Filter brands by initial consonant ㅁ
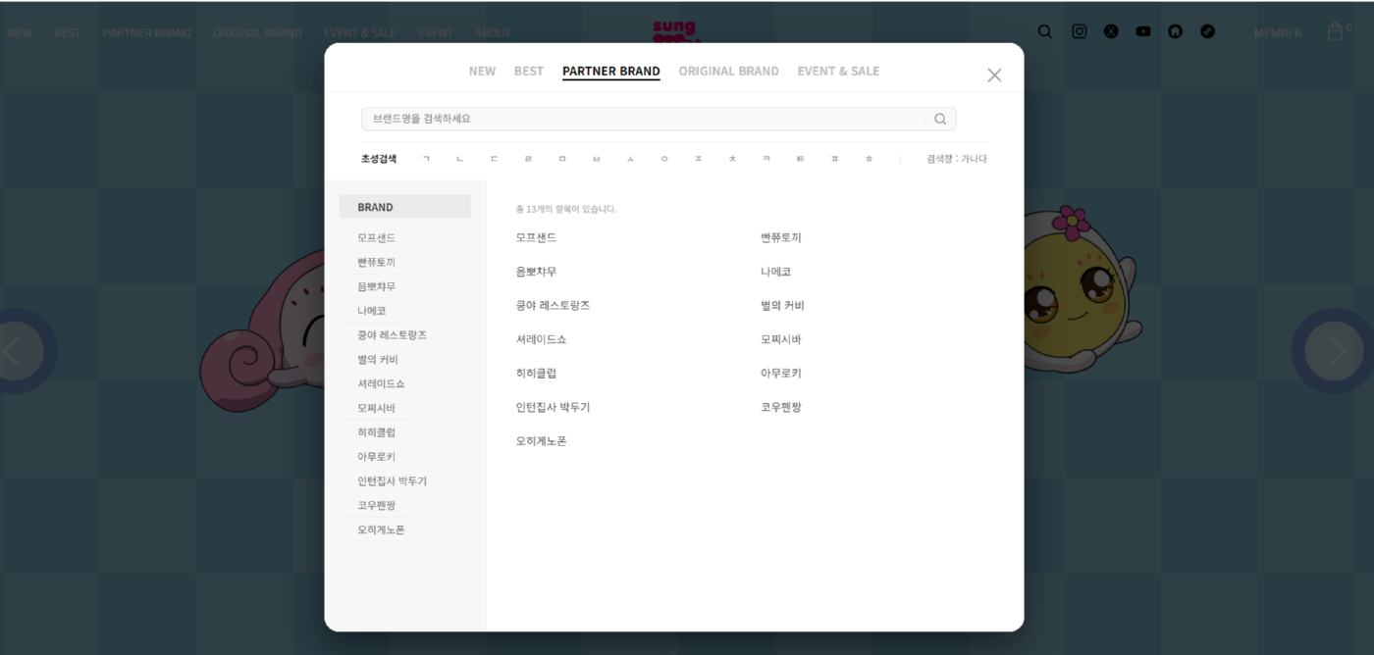 click(x=562, y=159)
